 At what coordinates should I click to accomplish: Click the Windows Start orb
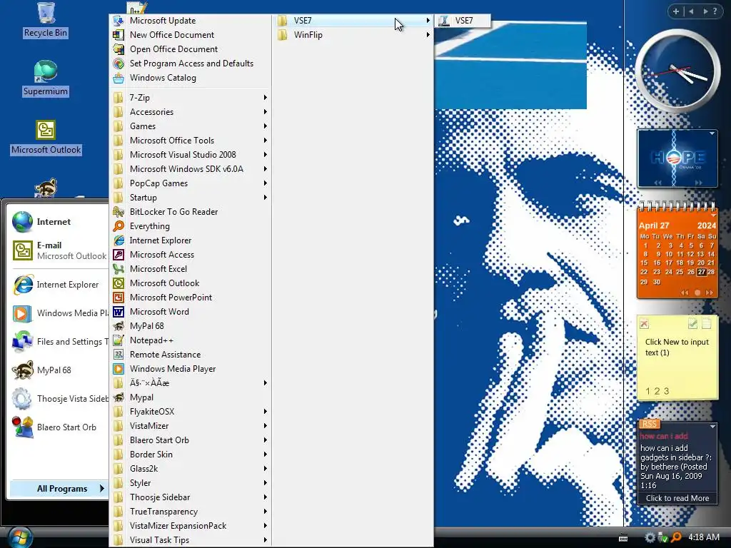(20, 539)
